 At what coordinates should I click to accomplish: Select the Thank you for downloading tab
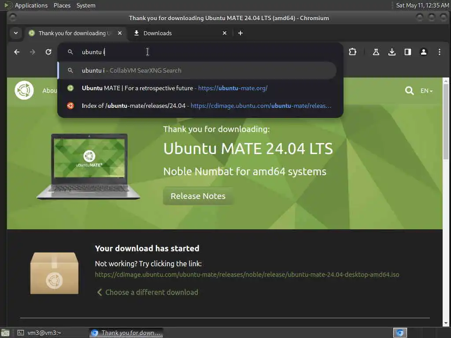coord(75,33)
